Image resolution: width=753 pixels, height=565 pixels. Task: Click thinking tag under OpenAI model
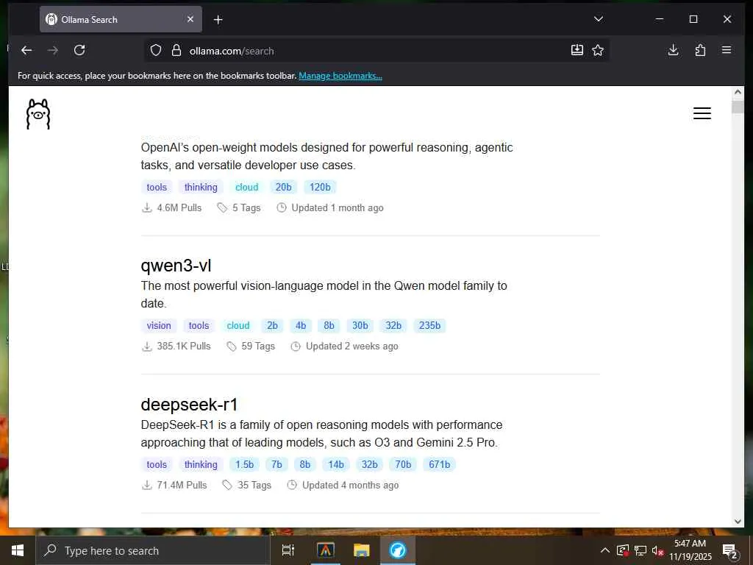click(x=201, y=188)
